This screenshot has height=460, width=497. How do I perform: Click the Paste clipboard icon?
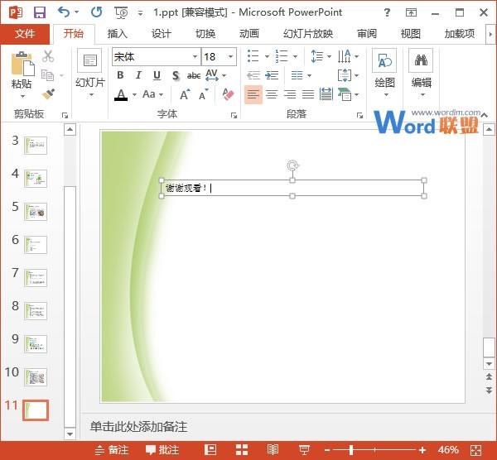22,64
